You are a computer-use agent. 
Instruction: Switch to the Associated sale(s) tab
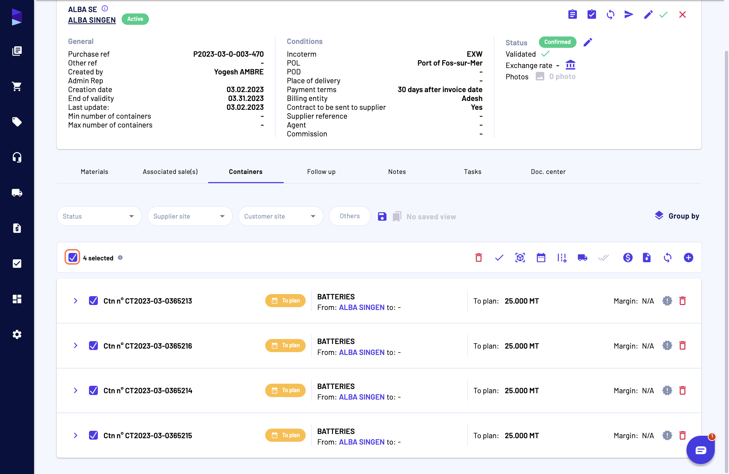click(170, 172)
